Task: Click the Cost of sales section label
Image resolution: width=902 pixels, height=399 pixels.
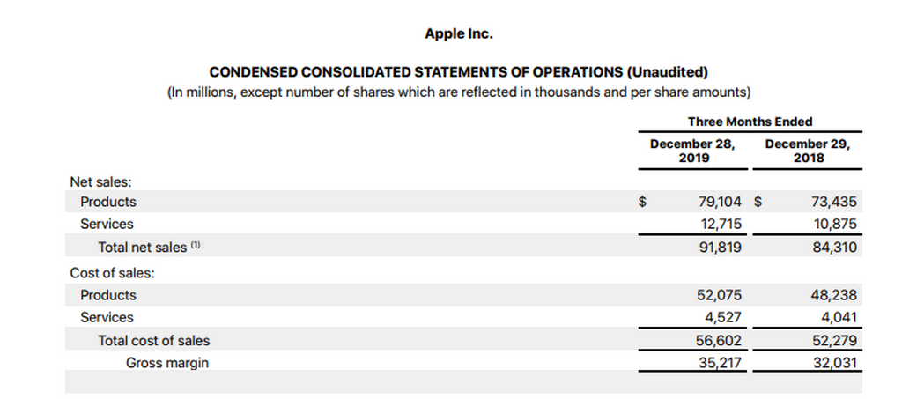Action: coord(112,272)
